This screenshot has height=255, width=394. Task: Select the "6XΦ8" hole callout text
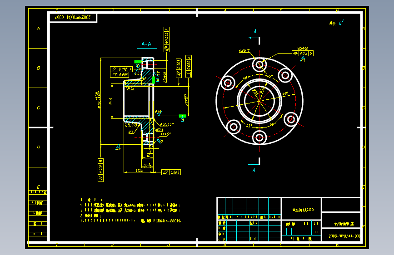pyautogui.click(x=303, y=48)
